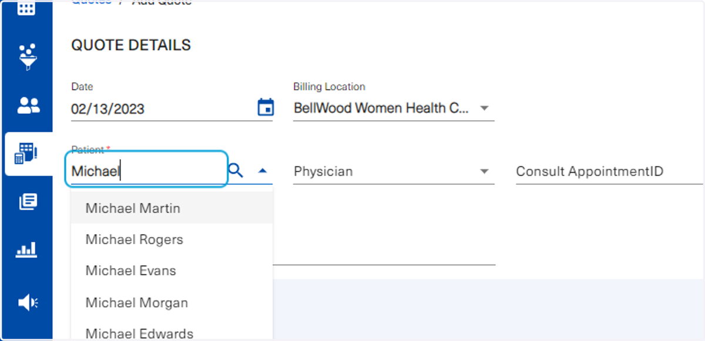Open the marketing megaphone sidebar icon
The width and height of the screenshot is (705, 341).
point(28,302)
